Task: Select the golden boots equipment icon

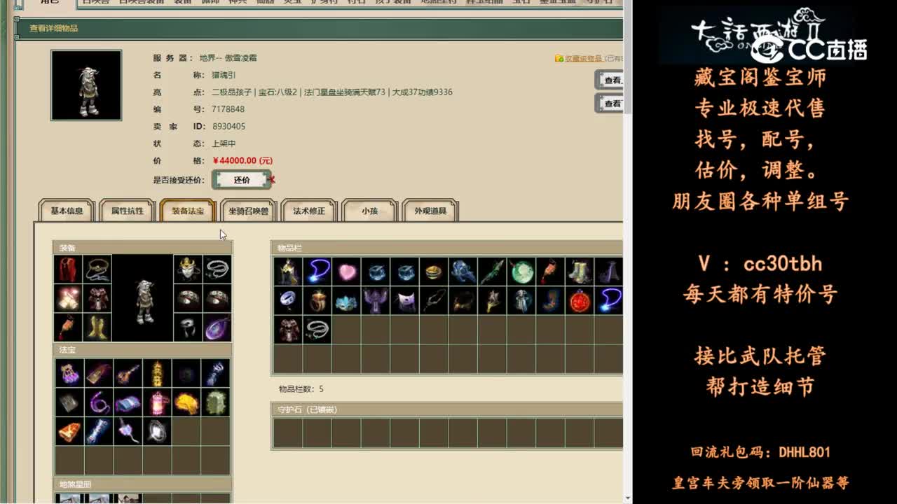Action: 97,327
